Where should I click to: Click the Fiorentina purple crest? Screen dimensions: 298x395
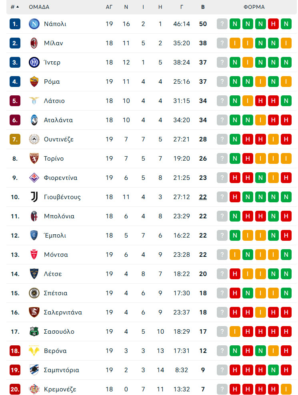34,178
